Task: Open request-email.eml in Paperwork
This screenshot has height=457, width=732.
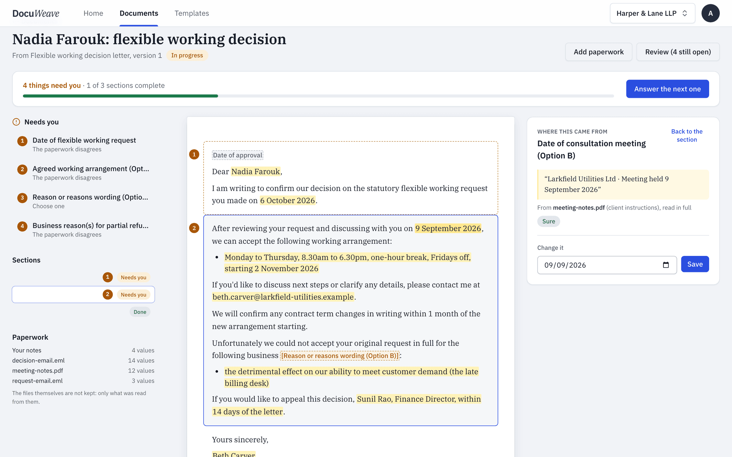Action: [83, 381]
